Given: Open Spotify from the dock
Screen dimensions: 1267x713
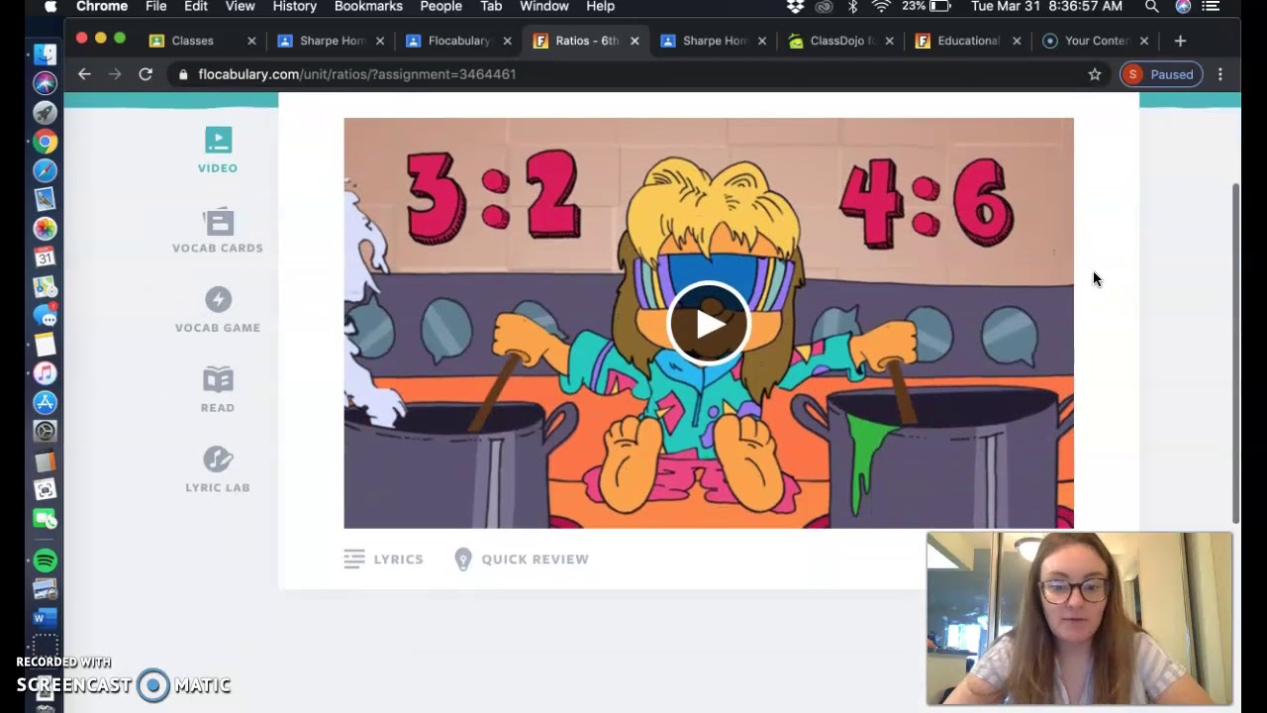Looking at the screenshot, I should tap(45, 560).
